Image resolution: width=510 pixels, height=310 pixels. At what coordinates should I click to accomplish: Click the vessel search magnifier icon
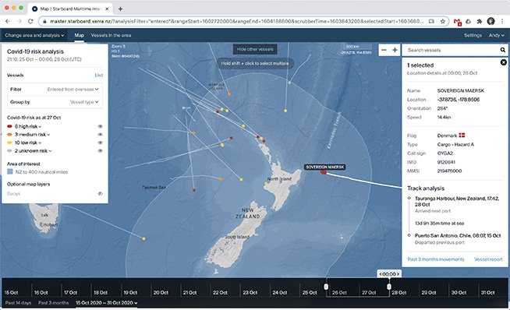[502, 50]
